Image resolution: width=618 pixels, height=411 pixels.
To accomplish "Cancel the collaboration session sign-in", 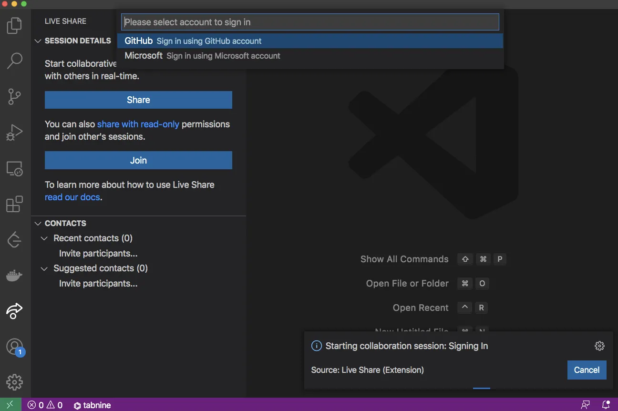I will (x=587, y=370).
